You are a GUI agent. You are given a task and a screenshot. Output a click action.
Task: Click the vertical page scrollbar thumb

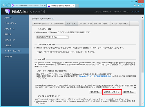coord(142,46)
